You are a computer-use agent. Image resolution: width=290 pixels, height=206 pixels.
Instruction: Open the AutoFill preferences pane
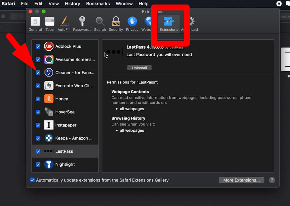[x=64, y=24]
